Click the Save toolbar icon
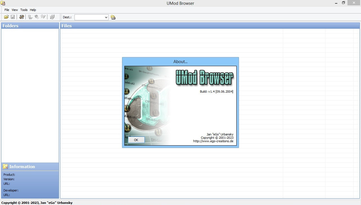This screenshot has width=361, height=205. [13, 17]
